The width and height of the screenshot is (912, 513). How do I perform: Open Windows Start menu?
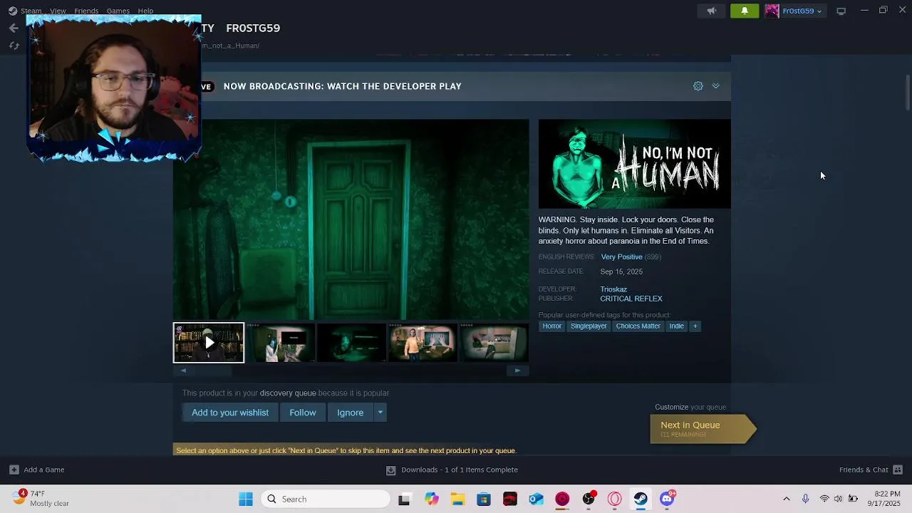246,499
